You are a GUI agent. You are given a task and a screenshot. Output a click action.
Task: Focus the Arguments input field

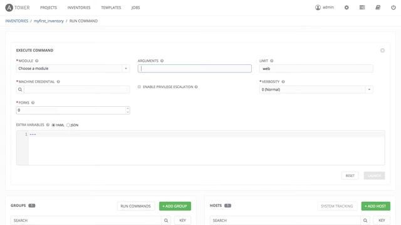tap(195, 68)
